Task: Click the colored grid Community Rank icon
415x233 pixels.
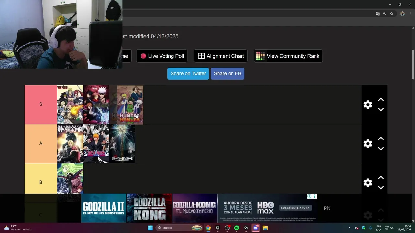Action: (x=260, y=56)
